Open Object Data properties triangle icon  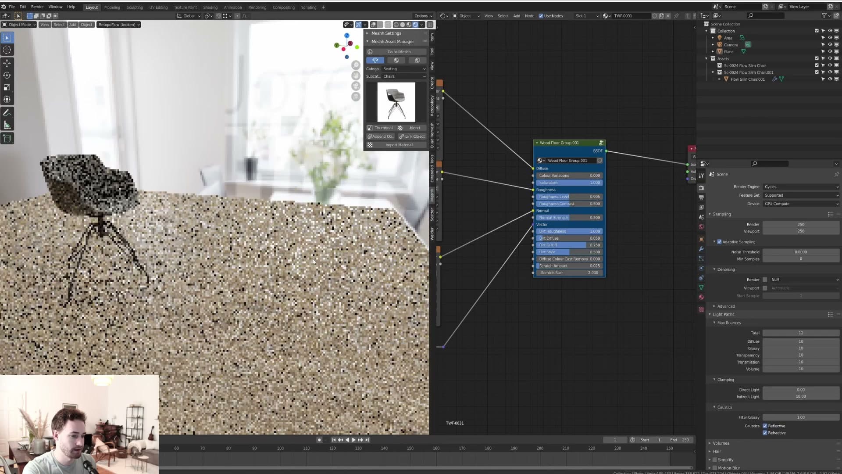coord(701,287)
